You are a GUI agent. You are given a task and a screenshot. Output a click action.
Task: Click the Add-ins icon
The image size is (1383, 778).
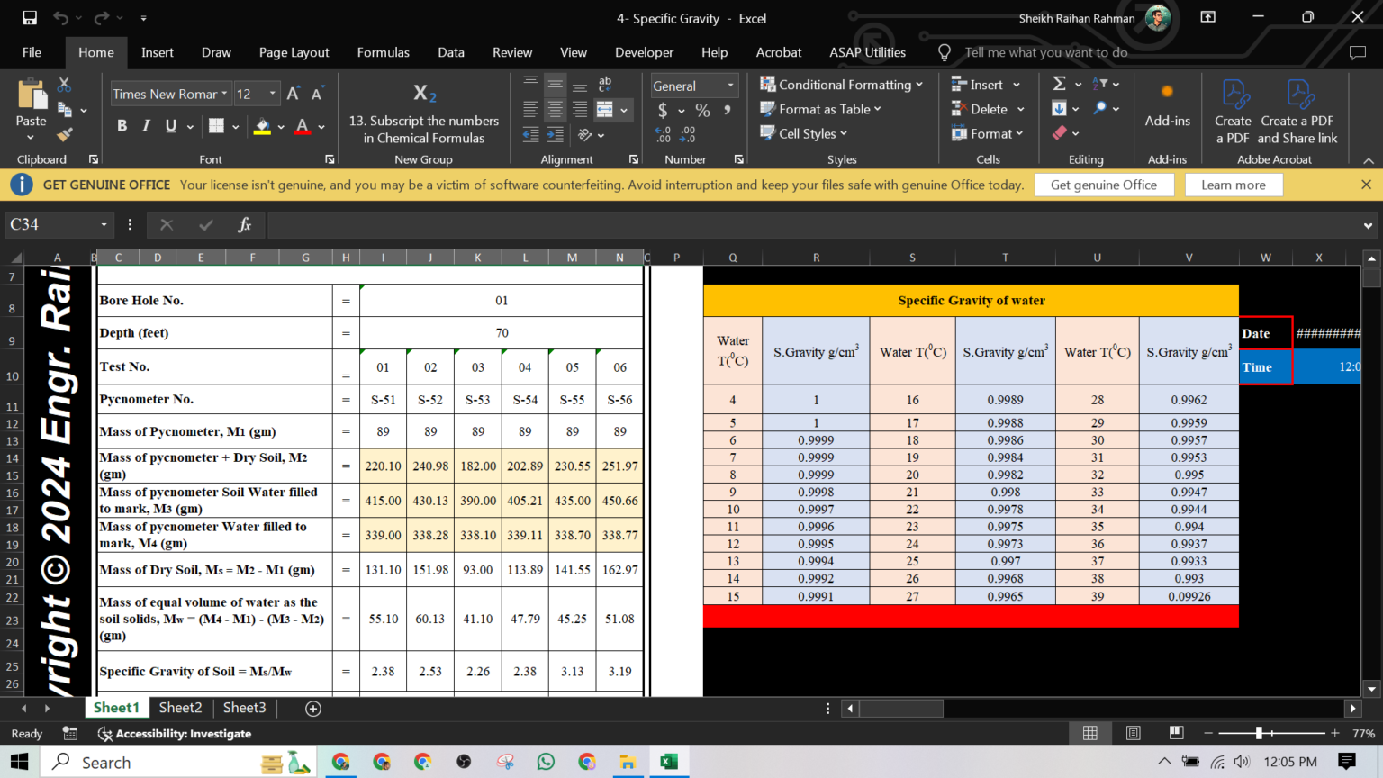(1167, 106)
